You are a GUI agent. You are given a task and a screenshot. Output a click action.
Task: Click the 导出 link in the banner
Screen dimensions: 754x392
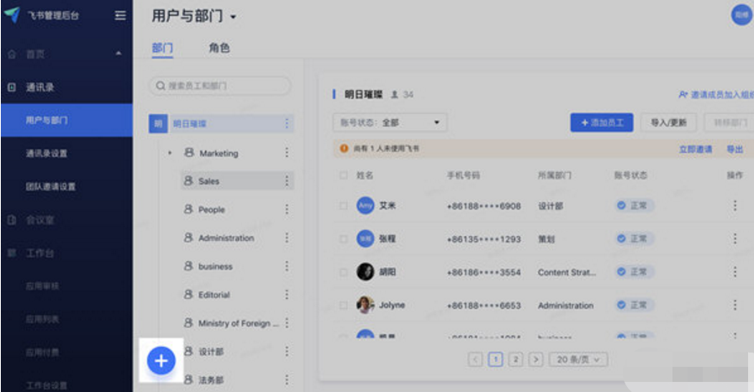[735, 149]
